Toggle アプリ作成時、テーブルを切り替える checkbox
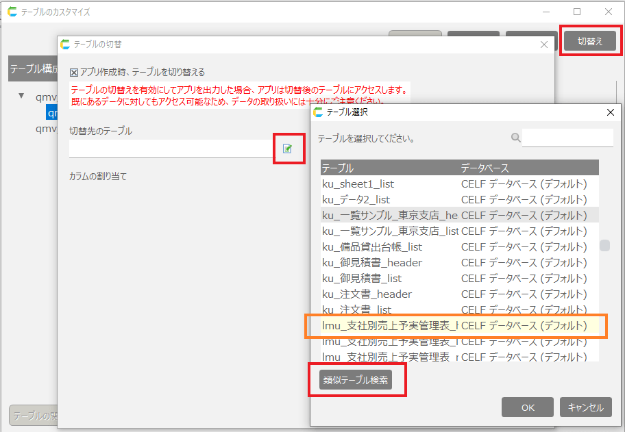Image resolution: width=625 pixels, height=432 pixels. (74, 72)
